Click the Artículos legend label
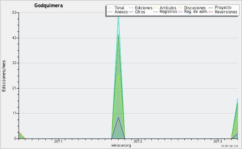242x149 pixels. [x=168, y=8]
